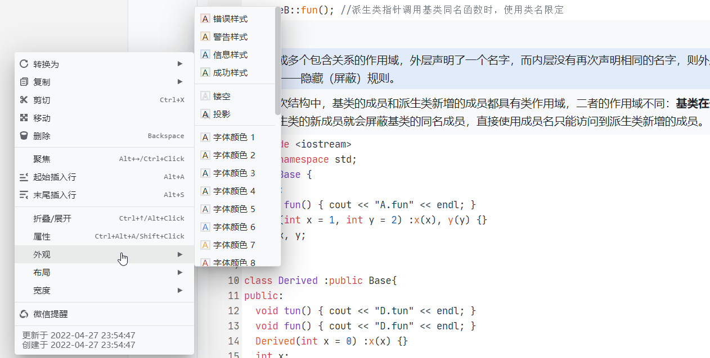This screenshot has width=710, height=358.
Task: Click the 起始插入行 icon
Action: 24,177
